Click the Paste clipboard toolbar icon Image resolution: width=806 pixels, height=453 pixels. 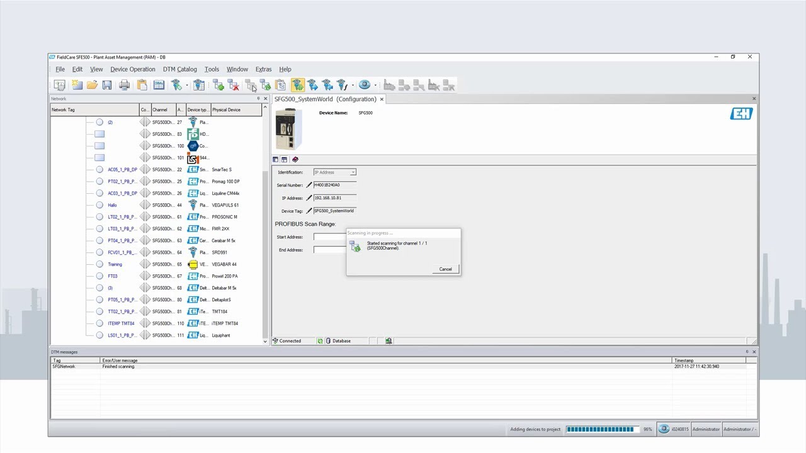(x=142, y=85)
